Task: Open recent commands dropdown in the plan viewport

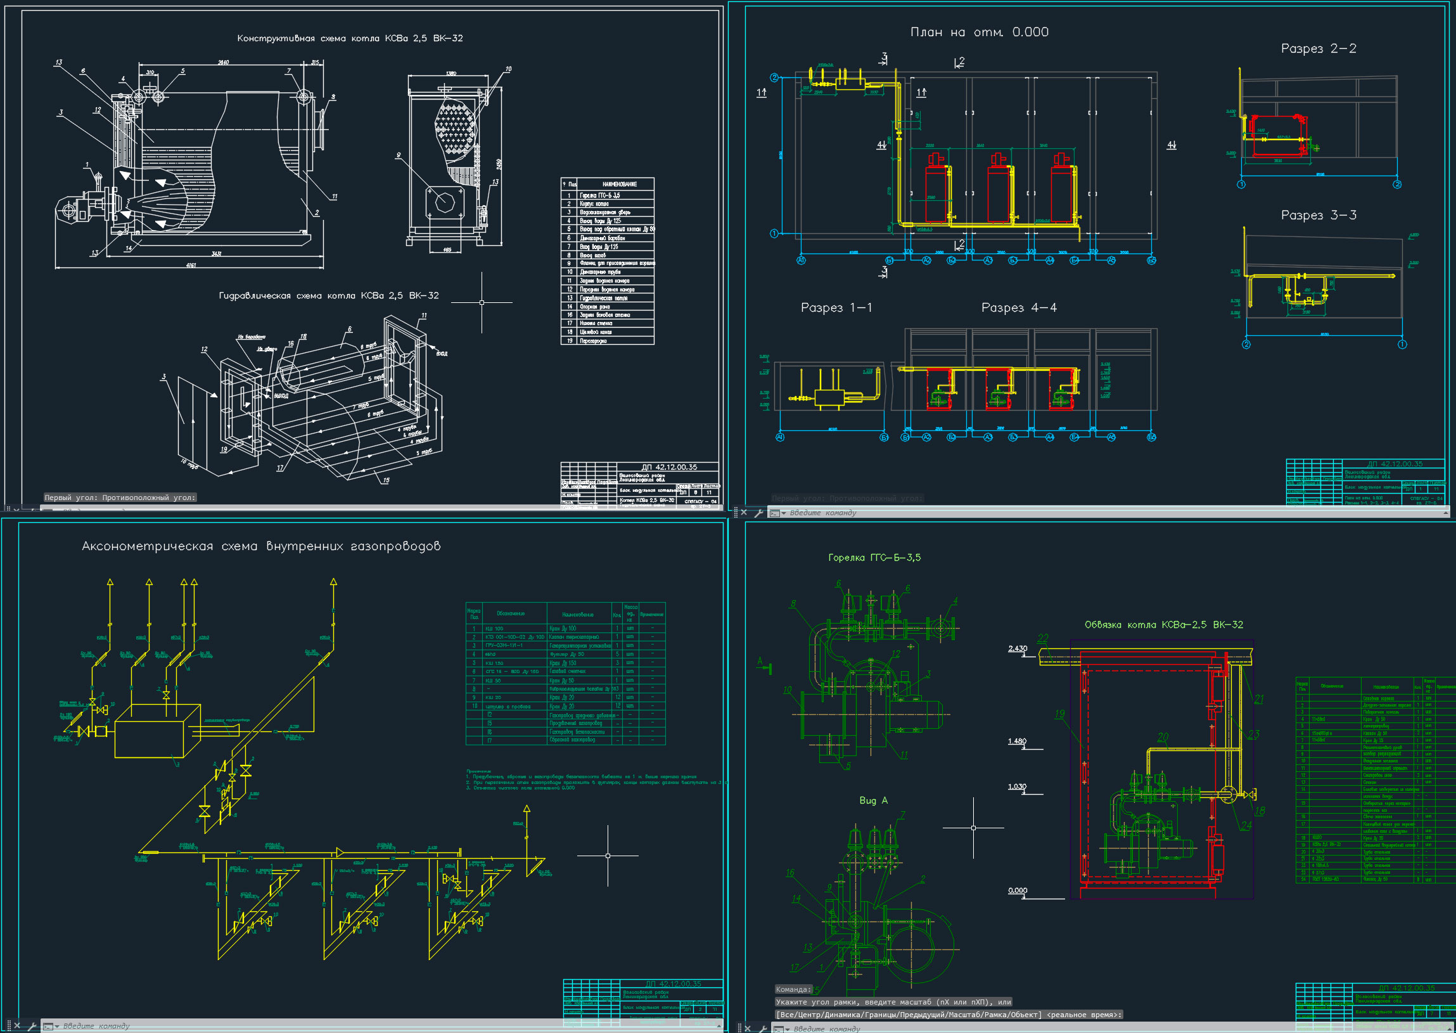Action: 784,513
